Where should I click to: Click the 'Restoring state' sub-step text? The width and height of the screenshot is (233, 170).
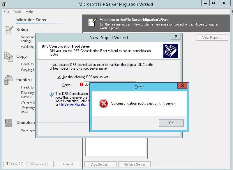28,110
